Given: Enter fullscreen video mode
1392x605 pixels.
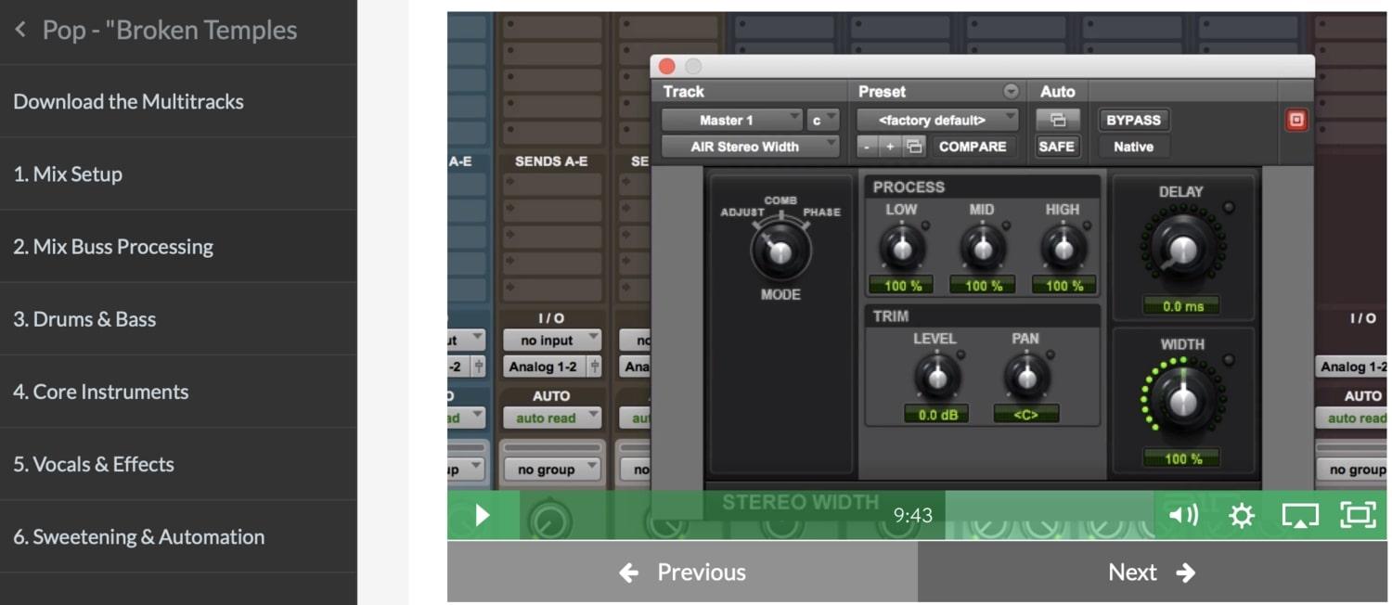Looking at the screenshot, I should coord(1359,515).
